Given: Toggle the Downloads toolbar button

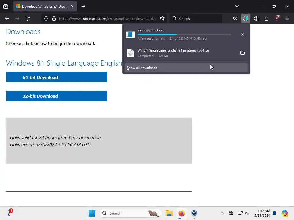Looking at the screenshot, I should pyautogui.click(x=246, y=19).
